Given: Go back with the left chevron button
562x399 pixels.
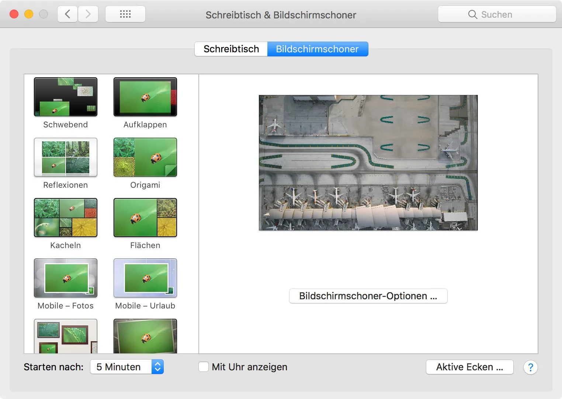Looking at the screenshot, I should (67, 14).
